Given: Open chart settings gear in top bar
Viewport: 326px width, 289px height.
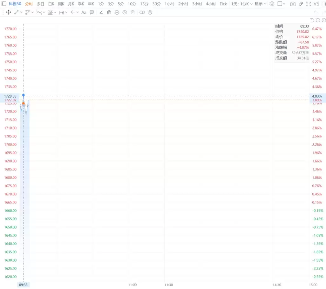Looking at the screenshot, I should pos(272,4).
